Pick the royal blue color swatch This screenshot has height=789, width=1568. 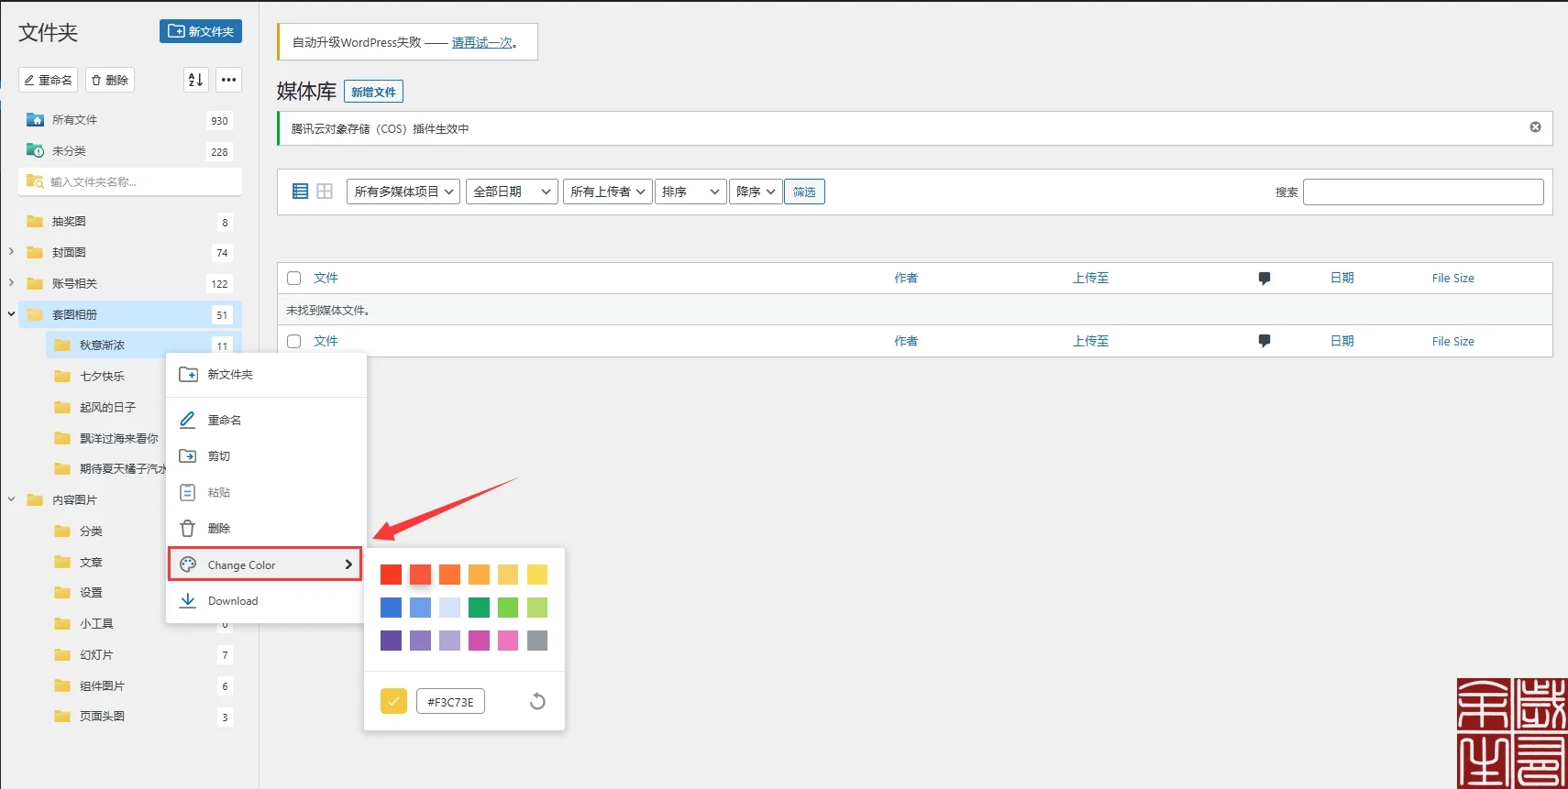pos(391,608)
